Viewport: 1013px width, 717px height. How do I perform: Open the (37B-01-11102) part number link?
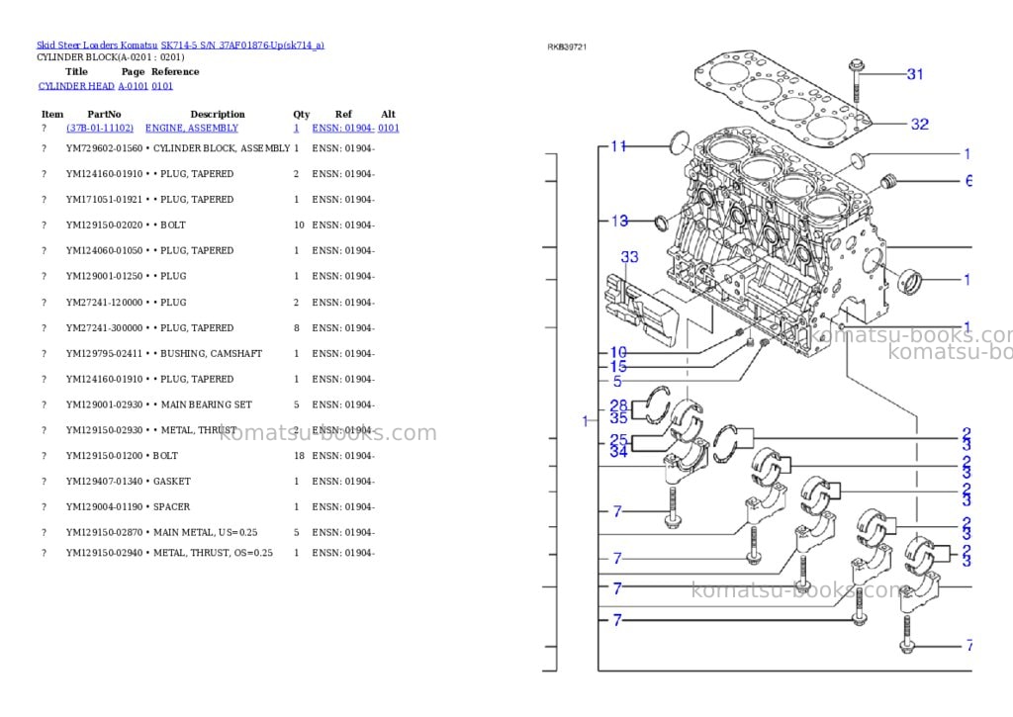point(100,128)
